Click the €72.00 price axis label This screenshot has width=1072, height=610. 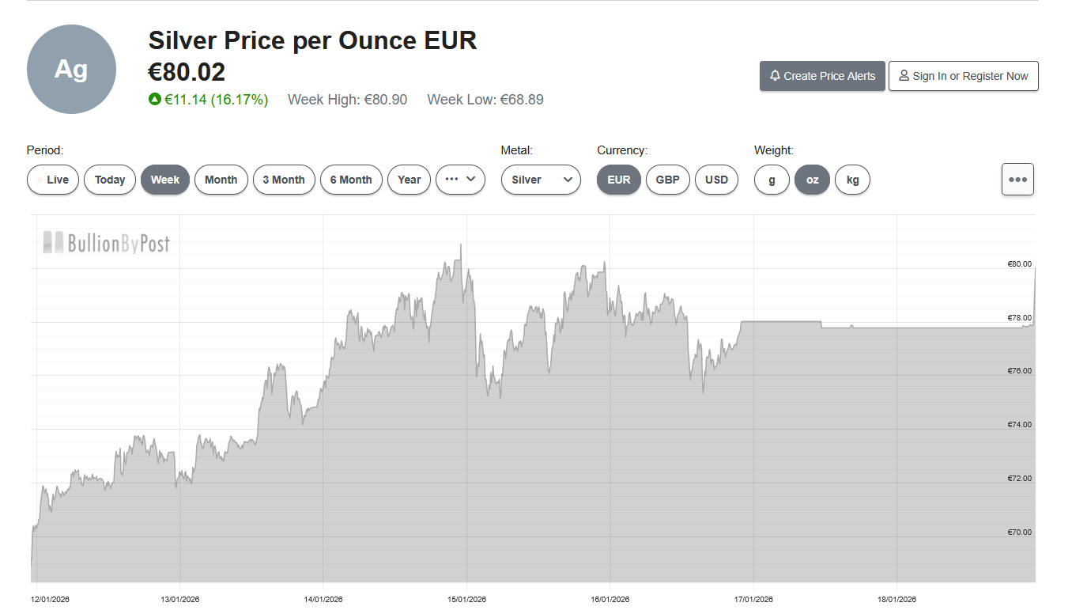(x=1019, y=479)
